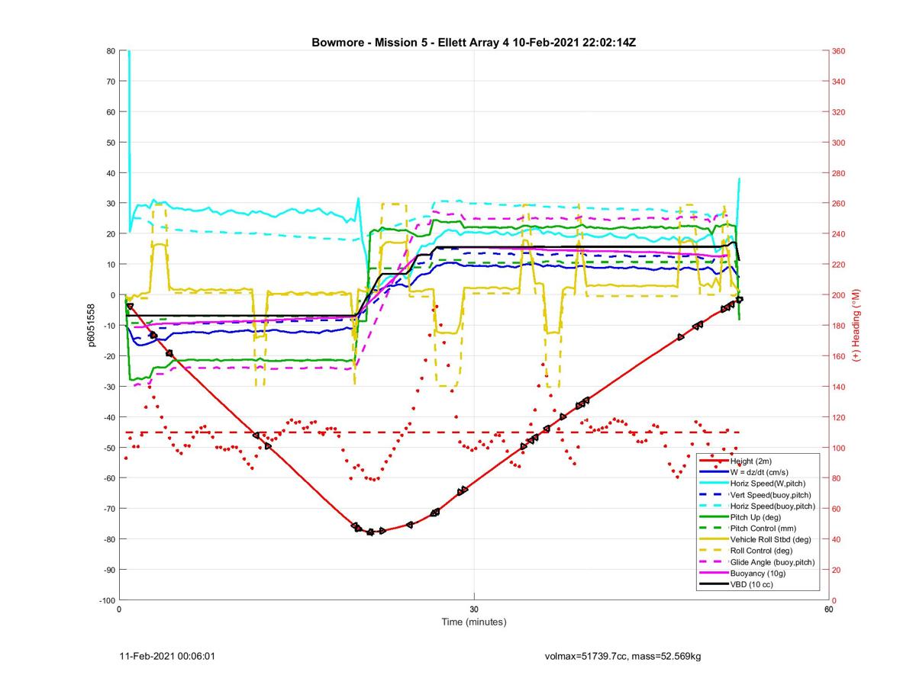Click the magenta line sample beside "Buoyancy (10g)"
Image resolution: width=916 pixels, height=675 pixels.
[713, 573]
